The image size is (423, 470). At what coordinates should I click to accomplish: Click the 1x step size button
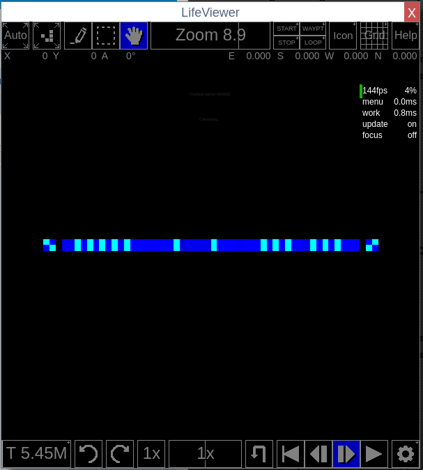tap(151, 454)
